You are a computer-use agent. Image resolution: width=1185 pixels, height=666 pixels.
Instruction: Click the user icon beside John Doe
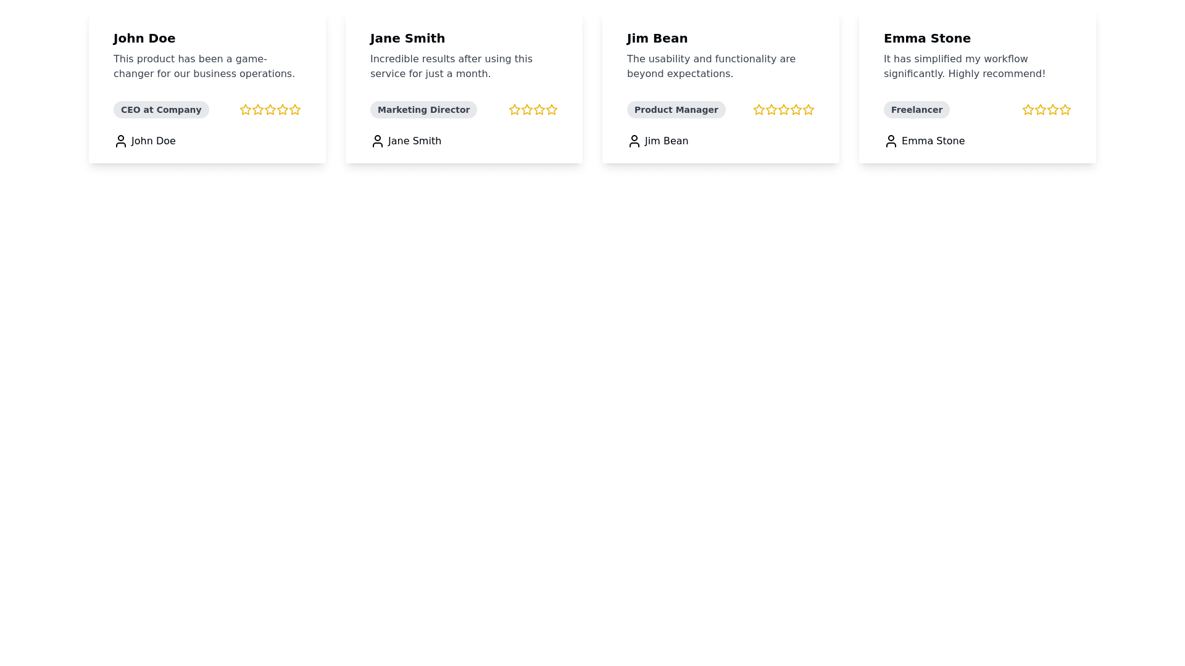point(121,141)
